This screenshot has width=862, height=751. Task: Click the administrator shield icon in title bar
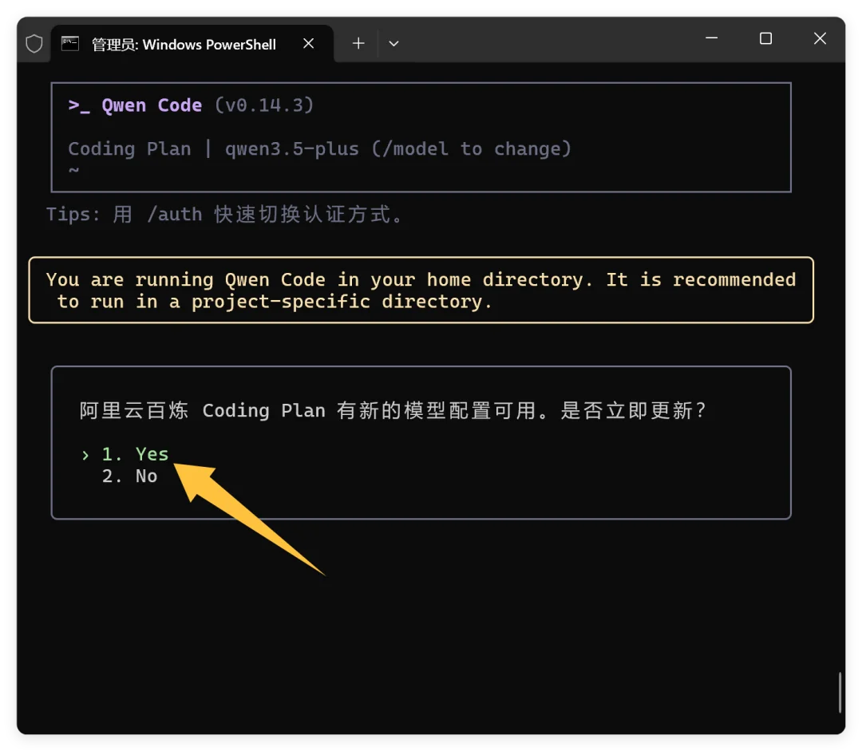(x=34, y=44)
